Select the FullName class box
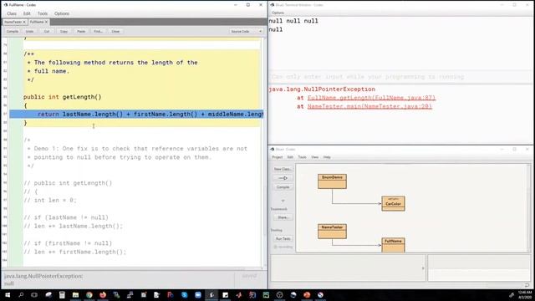This screenshot has height=301, width=535. click(393, 245)
